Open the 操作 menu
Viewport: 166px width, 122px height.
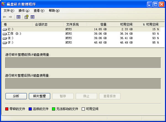coord(24,11)
